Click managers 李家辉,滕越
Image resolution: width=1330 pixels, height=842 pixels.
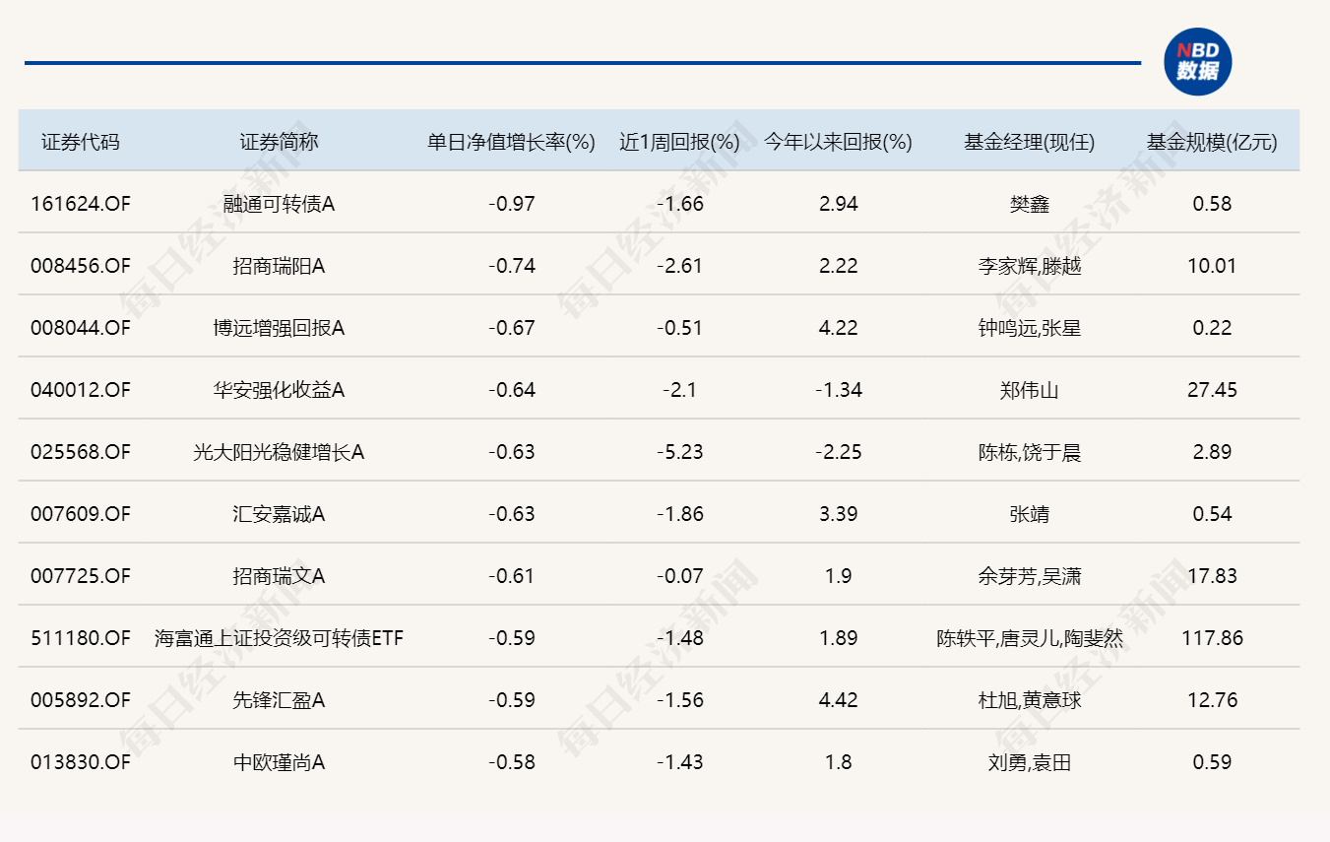(x=1030, y=266)
